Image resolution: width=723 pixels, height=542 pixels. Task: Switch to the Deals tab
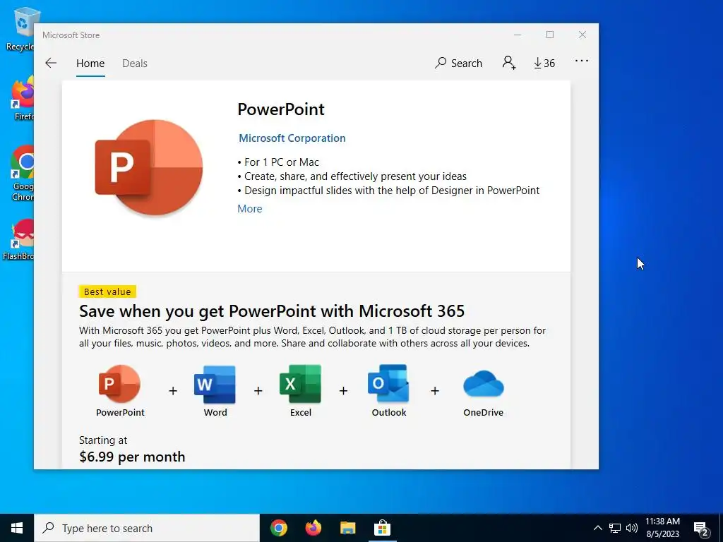click(x=135, y=63)
